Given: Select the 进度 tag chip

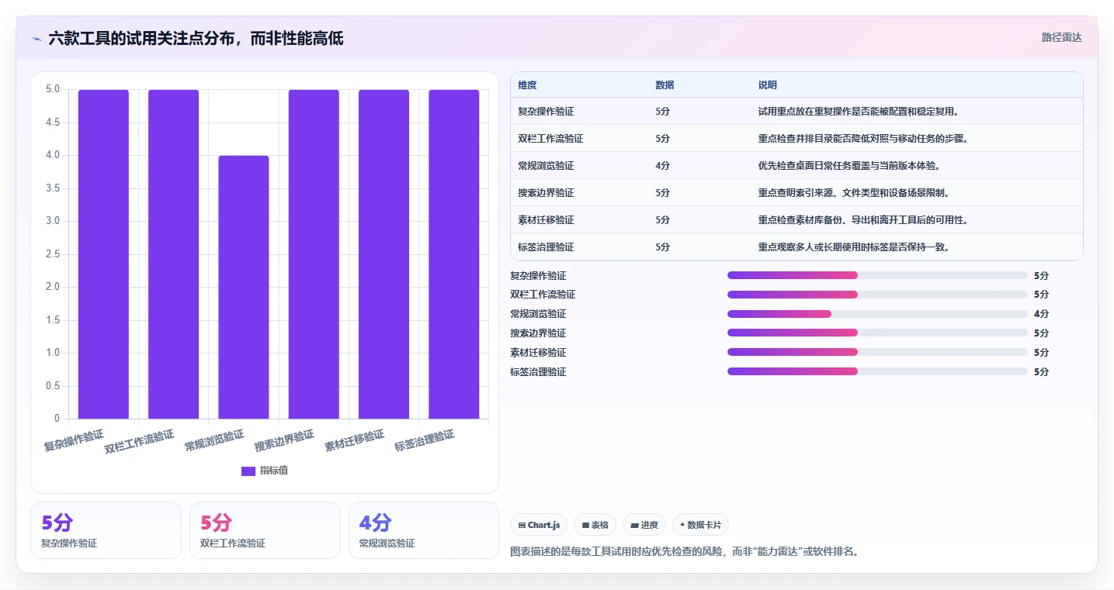Looking at the screenshot, I should (644, 525).
